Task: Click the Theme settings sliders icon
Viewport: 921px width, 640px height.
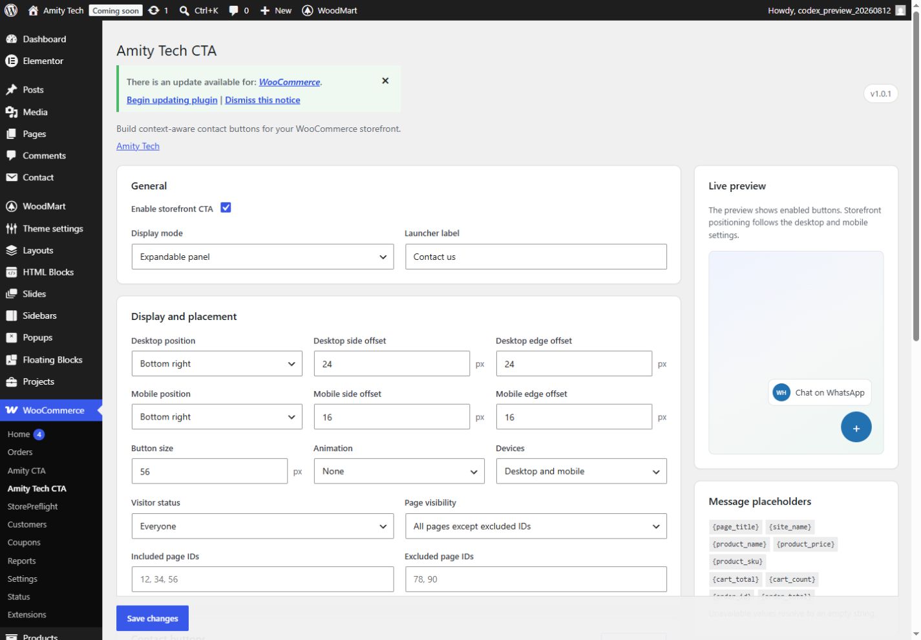Action: 12,228
